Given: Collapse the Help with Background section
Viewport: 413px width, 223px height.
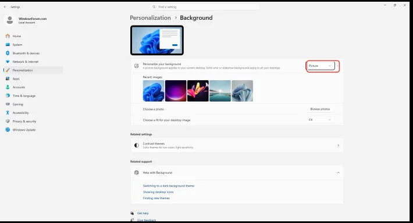Looking at the screenshot, I should (338, 172).
